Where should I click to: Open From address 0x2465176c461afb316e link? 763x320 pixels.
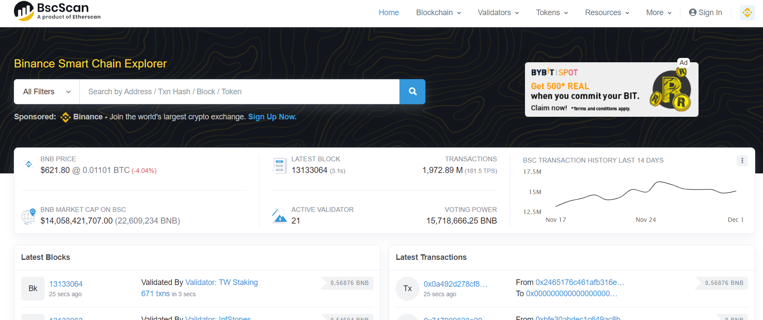click(x=580, y=282)
